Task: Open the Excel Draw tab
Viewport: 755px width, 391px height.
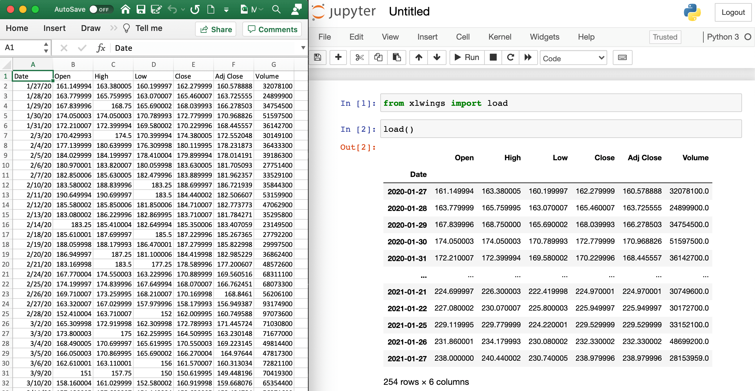Action: 91,28
